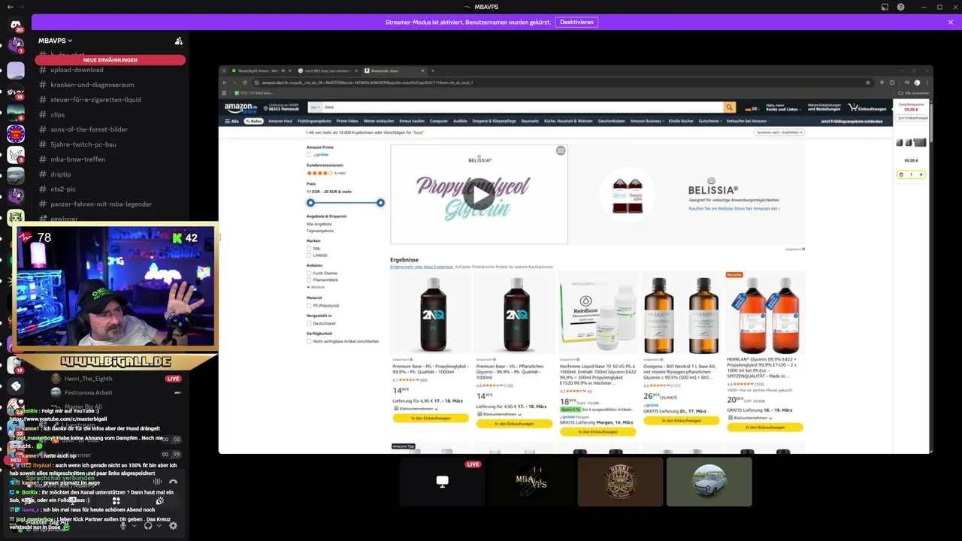
Task: Open the steuer-für-e-zigaretten-liquid channel
Action: pos(95,99)
